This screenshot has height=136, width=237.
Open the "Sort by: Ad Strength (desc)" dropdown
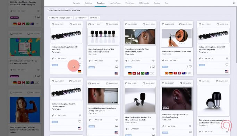60,18
